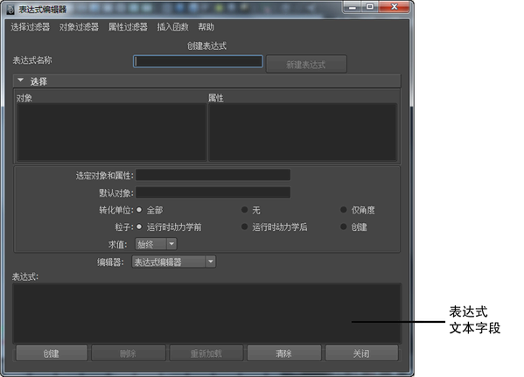Screen dimensions: 524x377
Task: Select 无 radio for 转化单位
Action: 245,210
